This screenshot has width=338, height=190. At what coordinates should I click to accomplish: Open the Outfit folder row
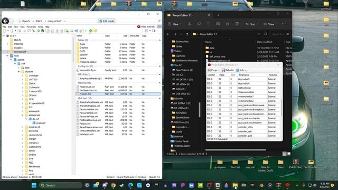pyautogui.click(x=118, y=51)
